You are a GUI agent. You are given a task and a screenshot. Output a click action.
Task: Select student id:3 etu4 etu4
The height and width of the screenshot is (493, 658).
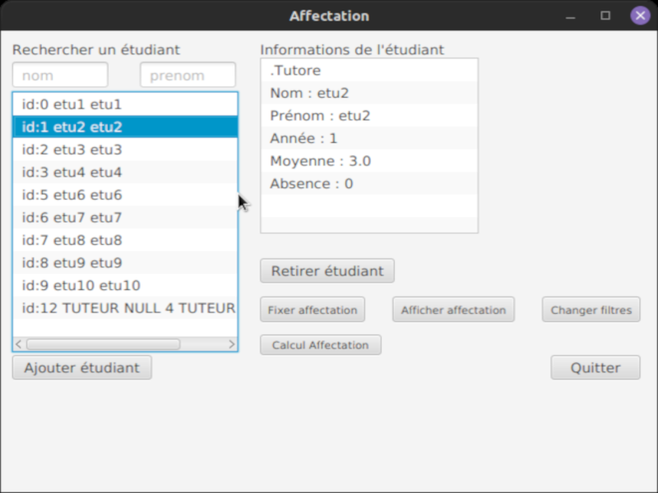(125, 173)
